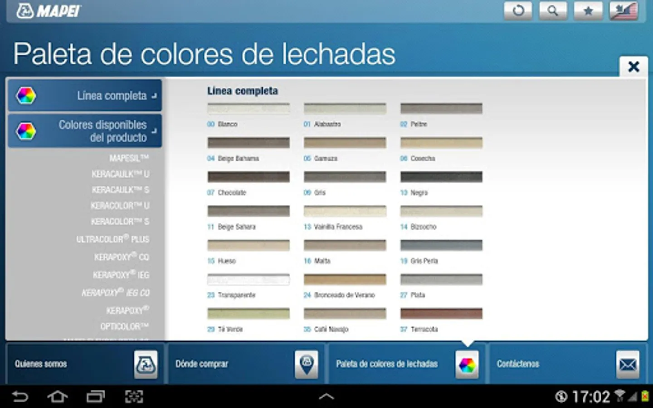Pick the 23 Transparente swatch
The height and width of the screenshot is (408, 653).
click(249, 279)
